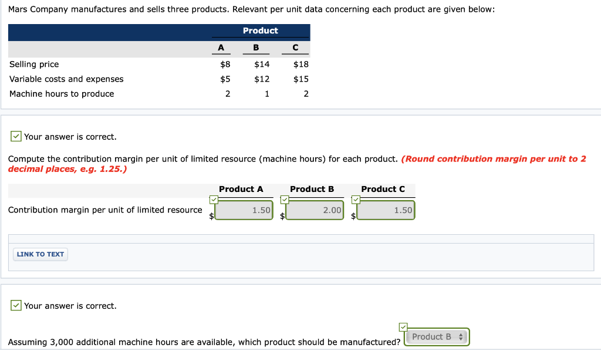Click the checkmark icon above the Product B selector
The height and width of the screenshot is (351, 601).
click(403, 326)
